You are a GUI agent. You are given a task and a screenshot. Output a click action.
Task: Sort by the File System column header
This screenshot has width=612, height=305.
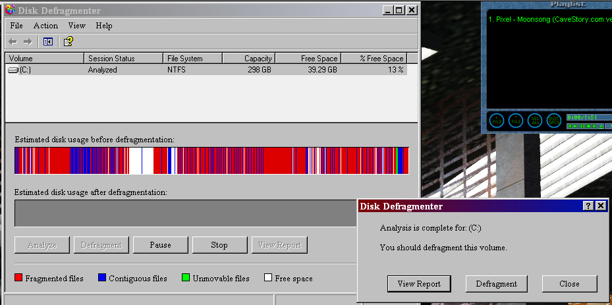[x=193, y=59]
